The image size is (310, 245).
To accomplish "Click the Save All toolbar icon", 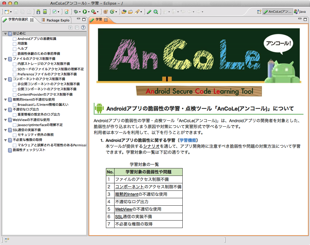I will [23, 12].
